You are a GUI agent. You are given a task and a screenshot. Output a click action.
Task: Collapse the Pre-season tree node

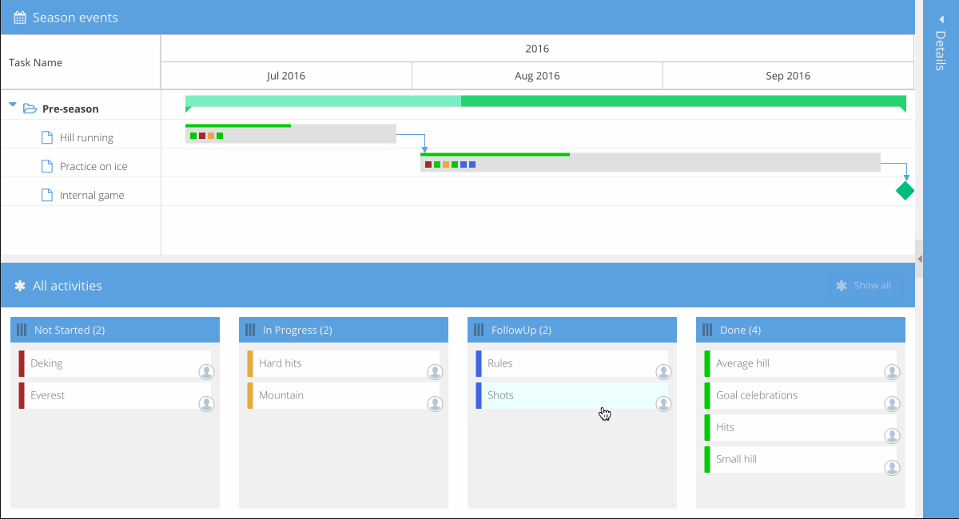tap(12, 105)
